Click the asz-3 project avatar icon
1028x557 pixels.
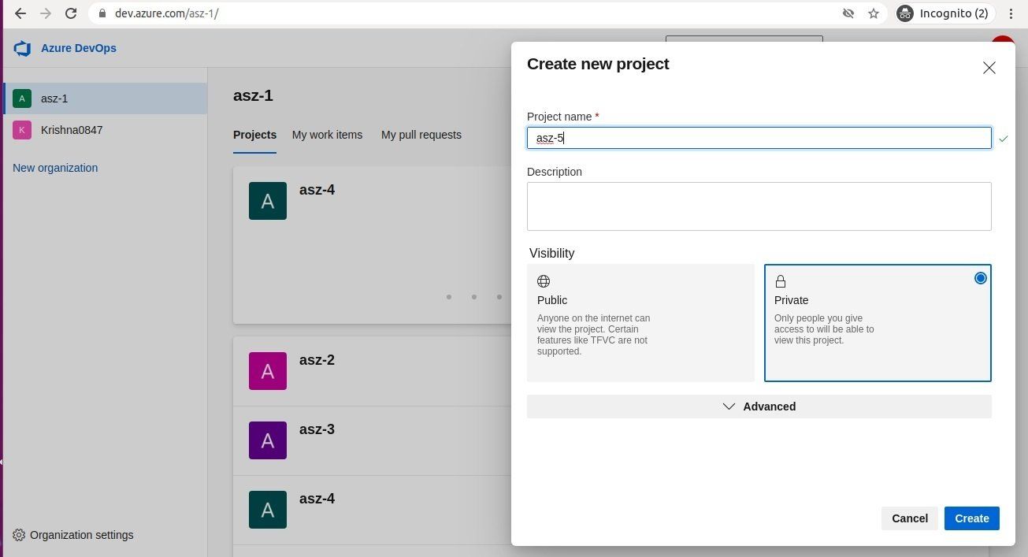268,440
